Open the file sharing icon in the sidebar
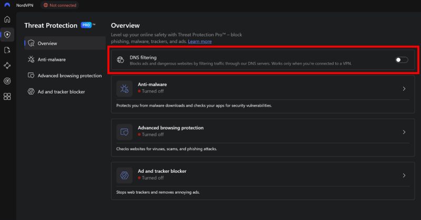This screenshot has width=421, height=220. [x=7, y=50]
